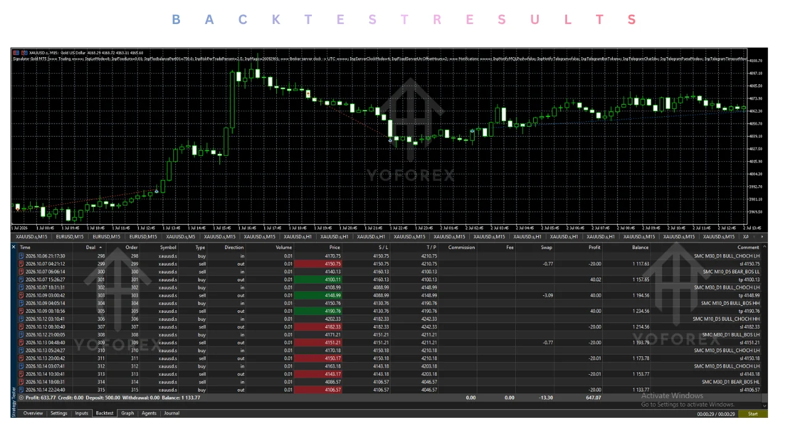Click the chart tab bar's scroll arrow
The width and height of the screenshot is (789, 443).
click(762, 237)
